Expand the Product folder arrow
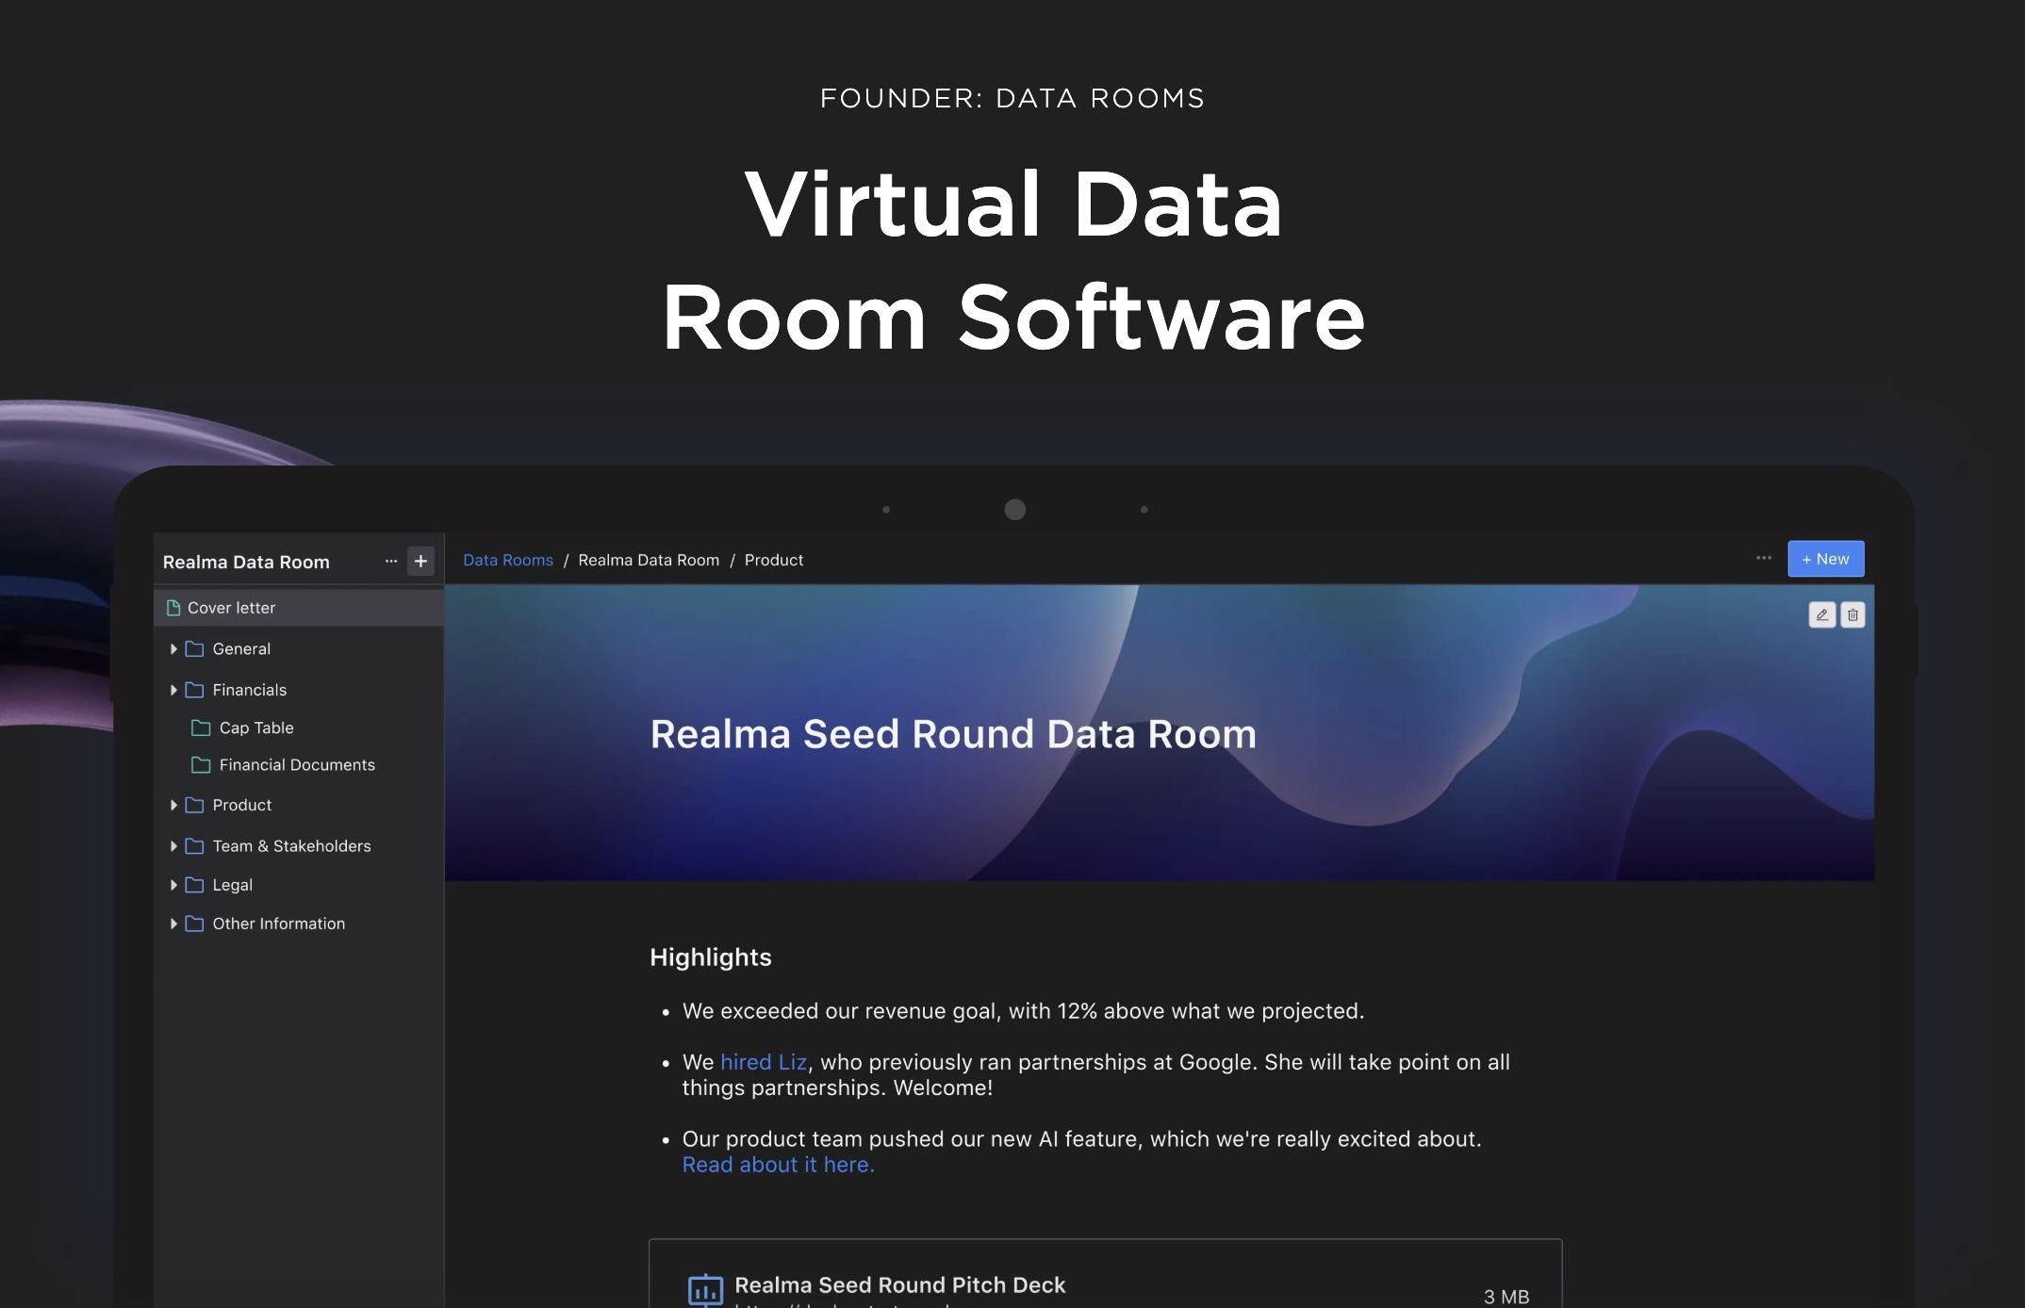This screenshot has height=1308, width=2025. tap(173, 805)
